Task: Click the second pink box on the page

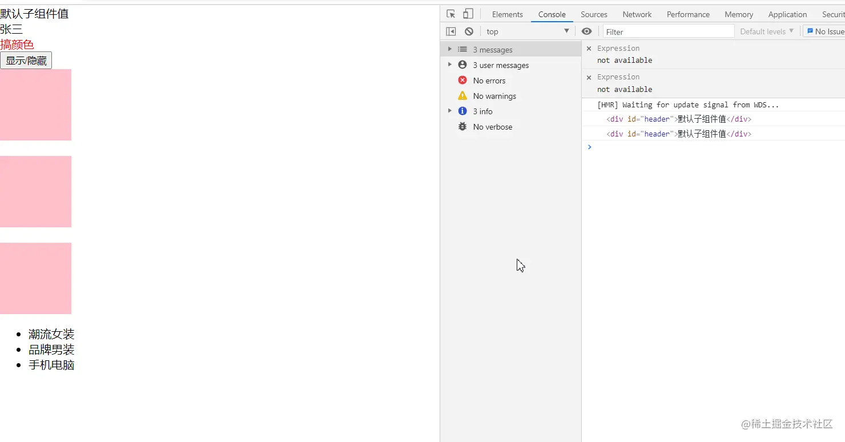Action: coord(35,191)
